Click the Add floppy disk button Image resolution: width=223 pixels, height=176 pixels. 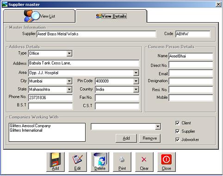click(x=56, y=162)
